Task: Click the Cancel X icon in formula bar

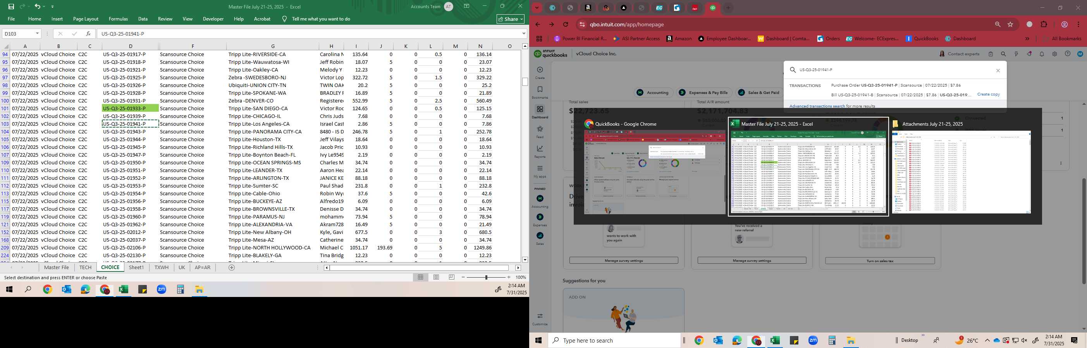Action: pos(60,34)
